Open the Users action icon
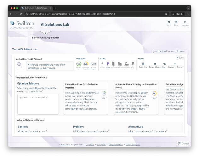 (x=164, y=64)
